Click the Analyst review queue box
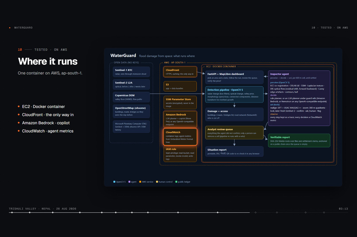357x237 pixels. click(x=234, y=133)
